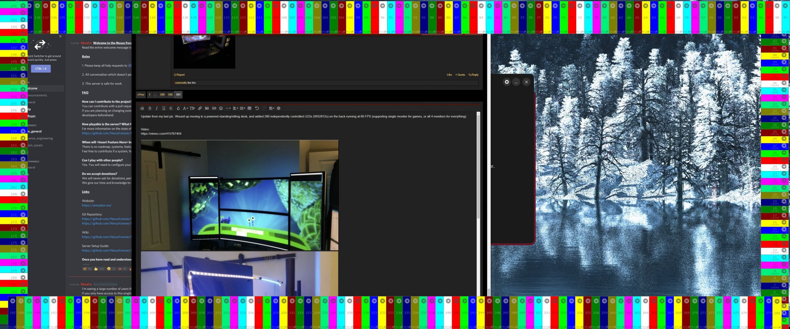Open the Discord emulator.ws website link
Image resolution: width=790 pixels, height=329 pixels.
pyautogui.click(x=97, y=205)
